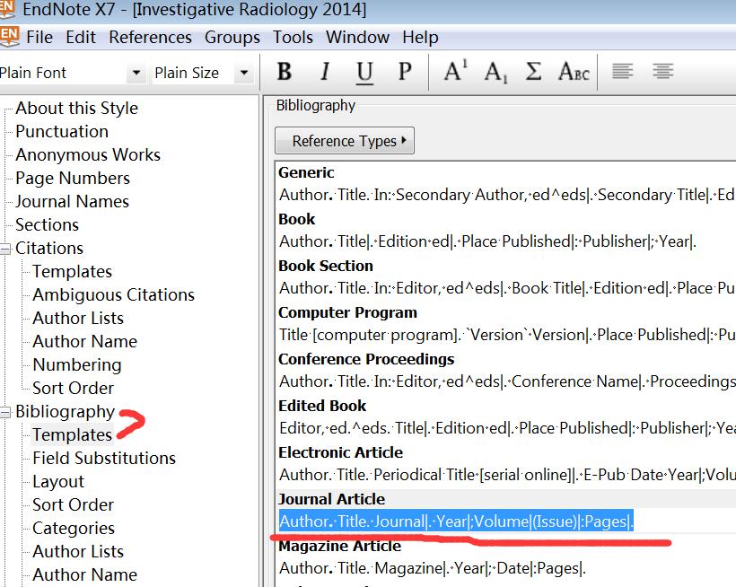The width and height of the screenshot is (736, 587).
Task: Insert Symbol font with Sigma button
Action: (x=534, y=72)
